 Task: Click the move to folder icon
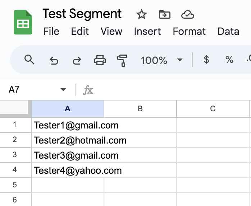[x=165, y=14]
